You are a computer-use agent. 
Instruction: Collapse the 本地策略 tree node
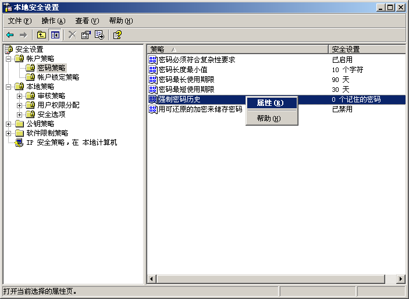(9, 87)
